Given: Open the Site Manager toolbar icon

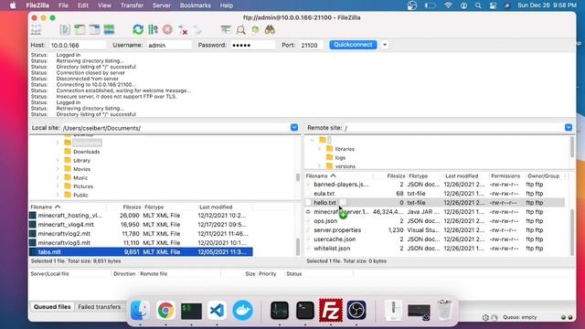Looking at the screenshot, I should point(37,29).
